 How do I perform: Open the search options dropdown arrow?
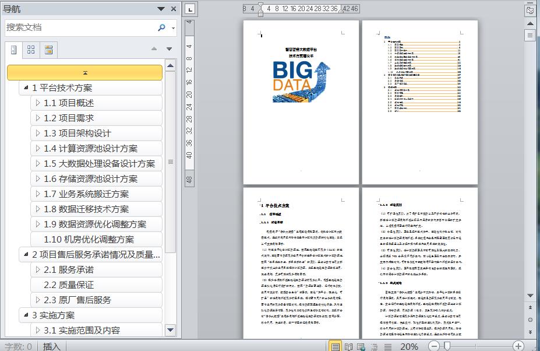(x=173, y=28)
